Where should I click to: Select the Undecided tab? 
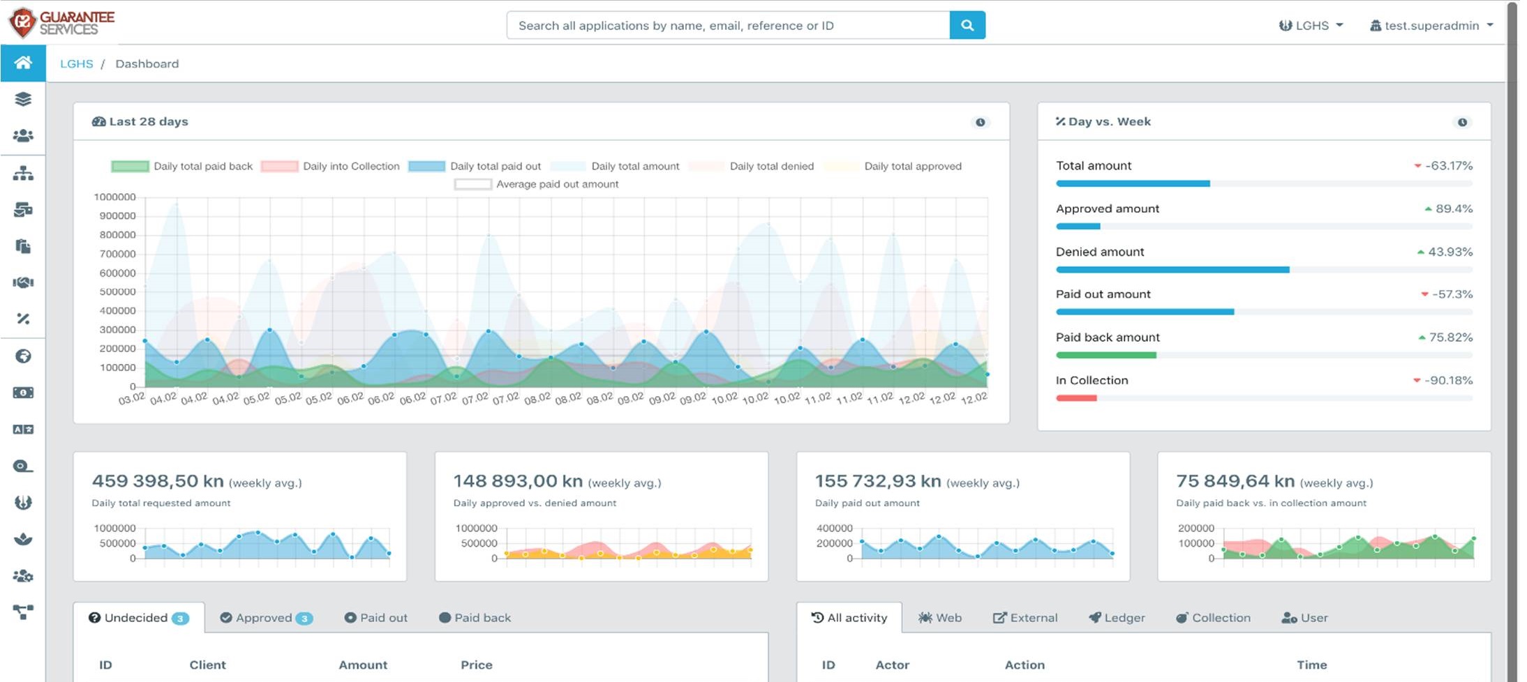click(138, 618)
